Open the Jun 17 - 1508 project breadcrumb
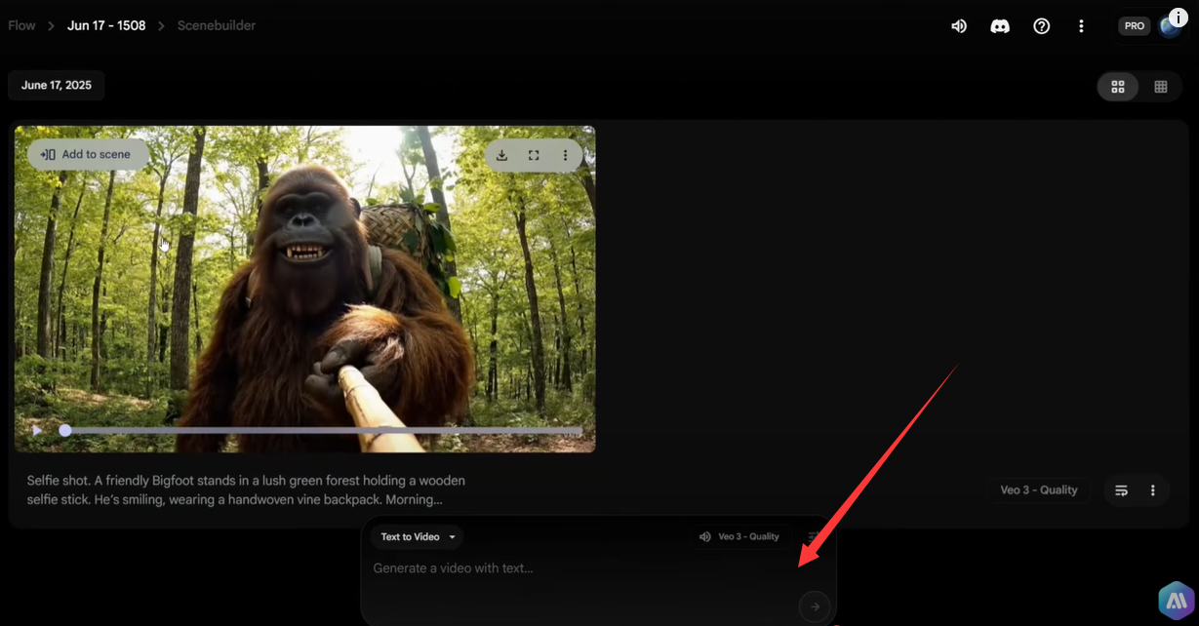The width and height of the screenshot is (1199, 626). [x=106, y=25]
